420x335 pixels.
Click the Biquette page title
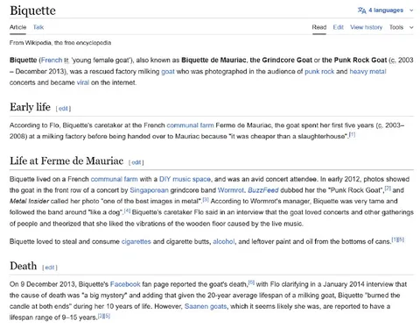(32, 11)
